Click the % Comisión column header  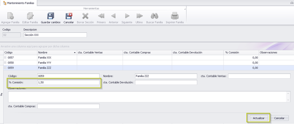click(x=241, y=53)
